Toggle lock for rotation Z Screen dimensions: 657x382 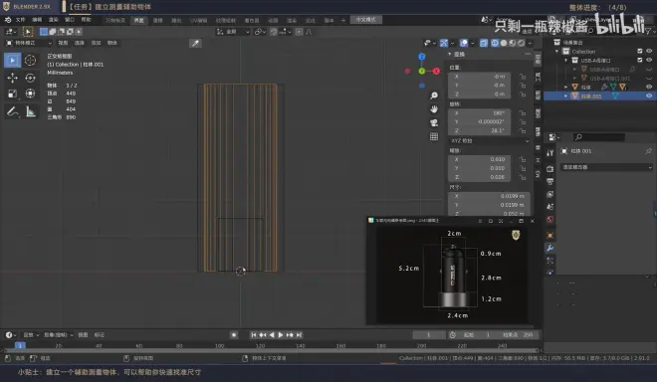click(522, 130)
